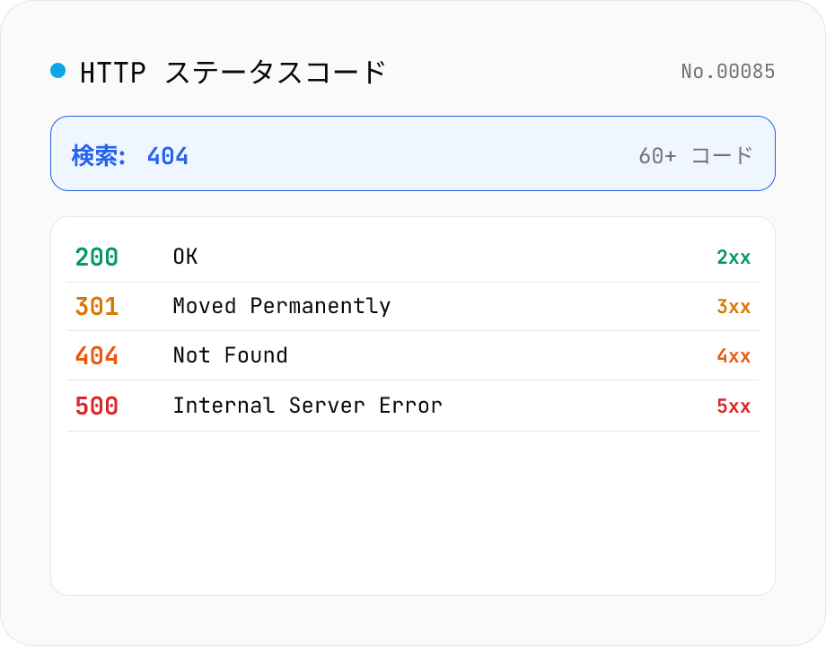Click the 5xx category label
826x646 pixels.
pyautogui.click(x=734, y=406)
